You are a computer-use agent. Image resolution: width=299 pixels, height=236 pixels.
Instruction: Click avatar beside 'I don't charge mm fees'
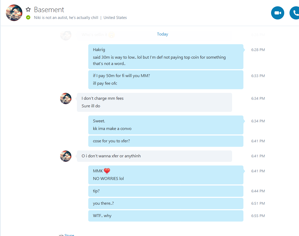click(66, 98)
